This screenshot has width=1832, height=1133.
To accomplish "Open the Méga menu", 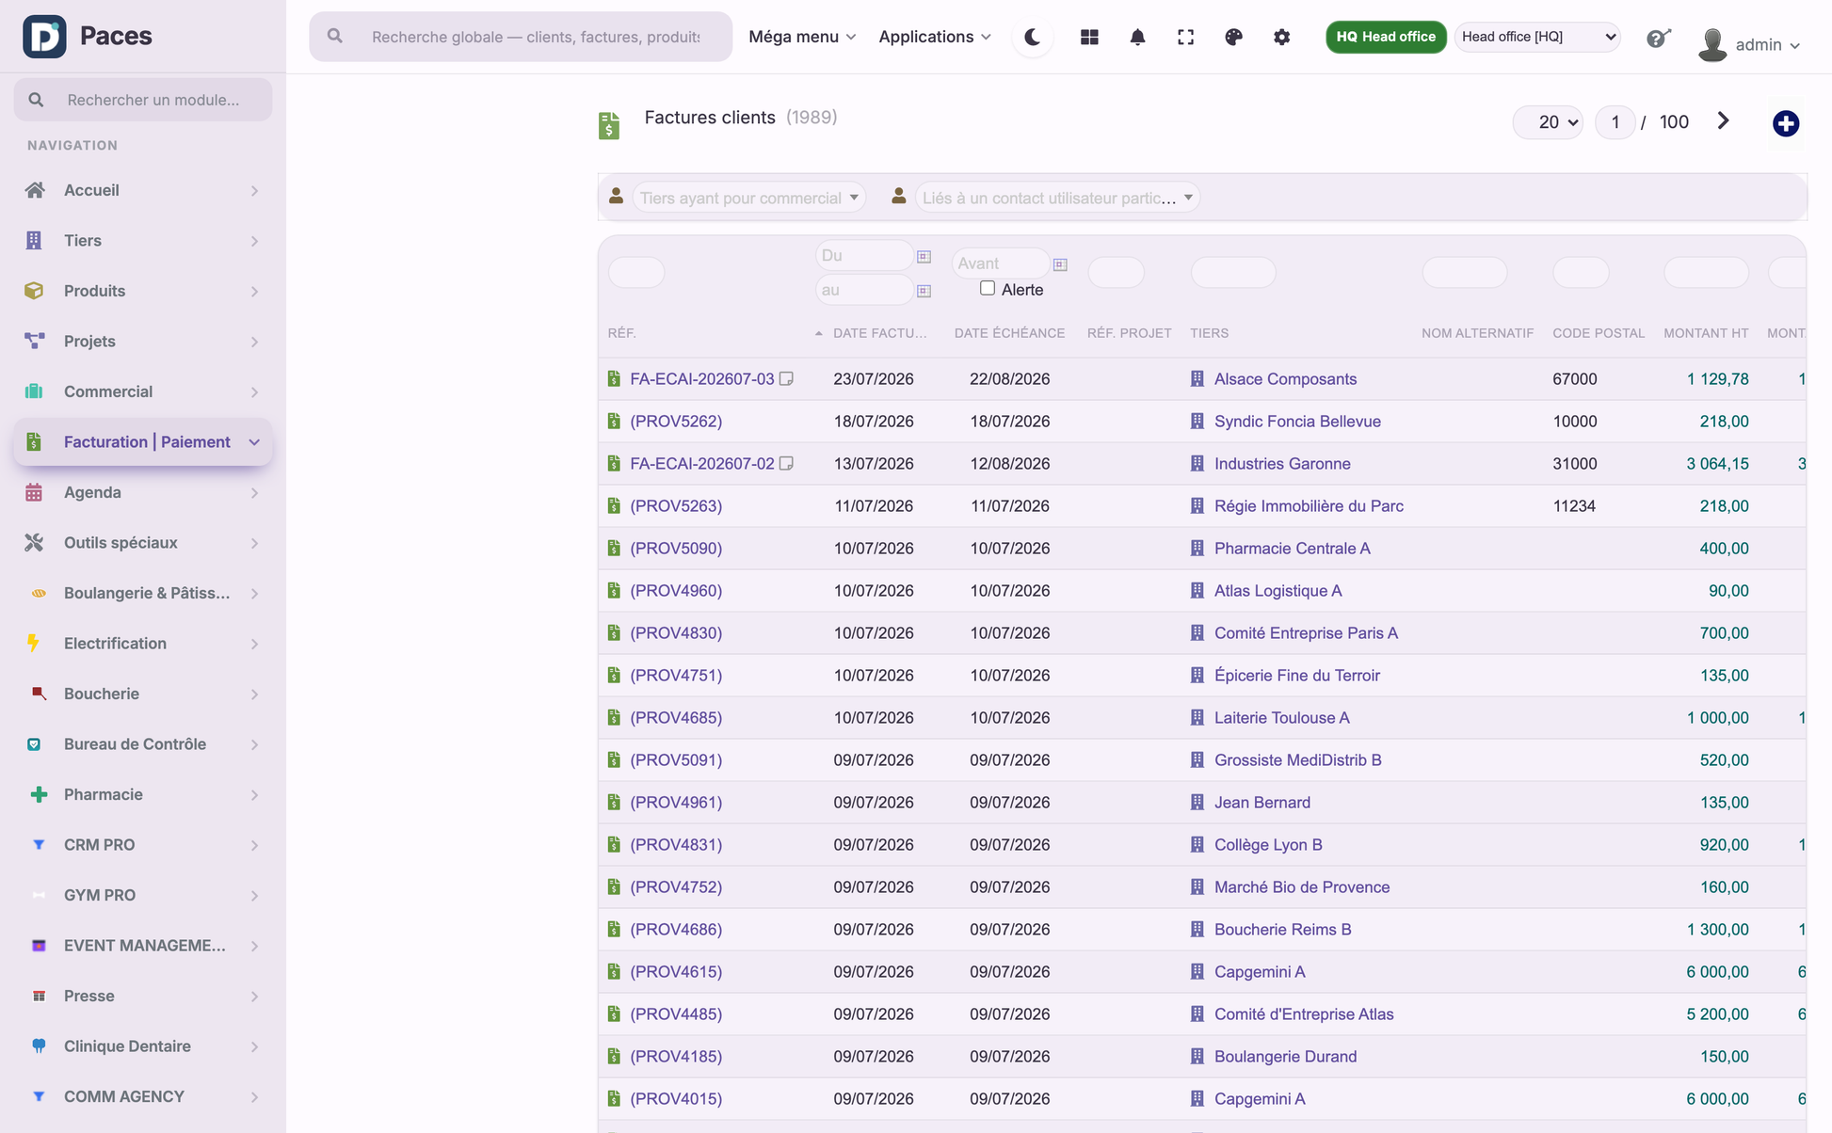I will pos(802,37).
